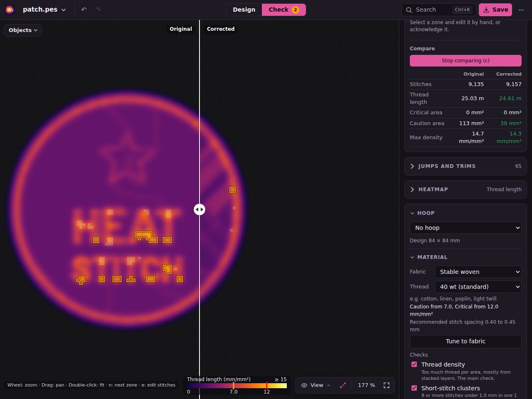The height and width of the screenshot is (399, 532).
Task: Focus the Search field
Action: 438,10
